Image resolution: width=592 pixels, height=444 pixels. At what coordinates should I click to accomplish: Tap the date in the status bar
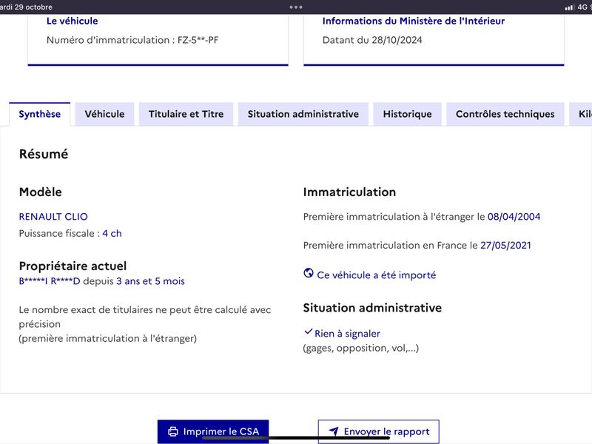click(x=26, y=7)
